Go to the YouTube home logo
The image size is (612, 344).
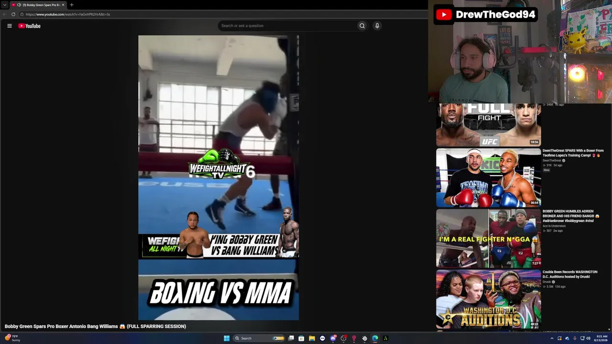[x=29, y=26]
